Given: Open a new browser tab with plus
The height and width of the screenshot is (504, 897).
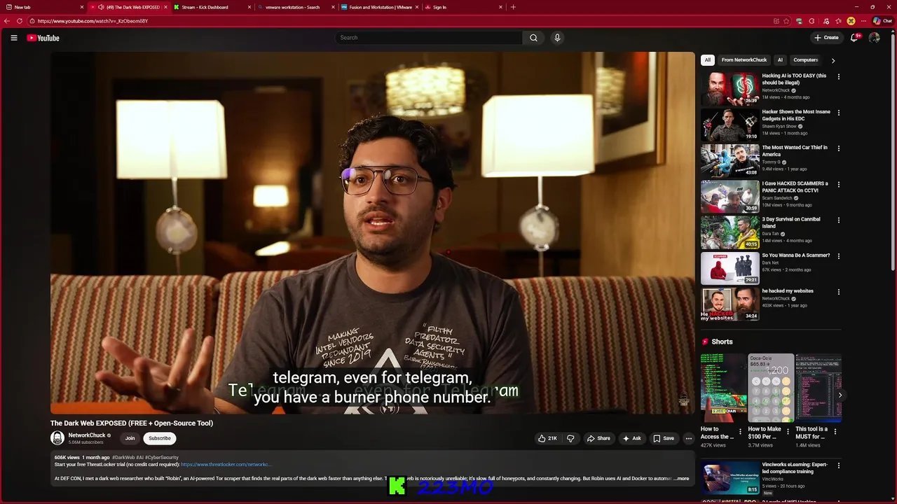Looking at the screenshot, I should (x=513, y=7).
